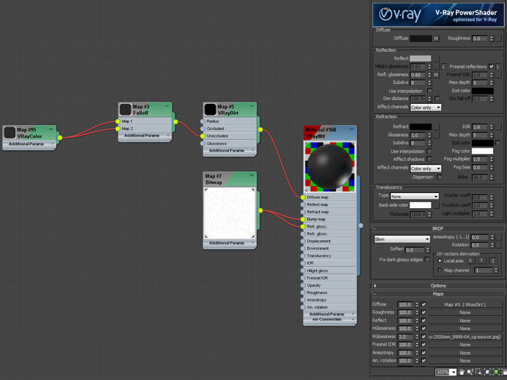
Task: Collapse the Maps rollout
Action: [438, 294]
